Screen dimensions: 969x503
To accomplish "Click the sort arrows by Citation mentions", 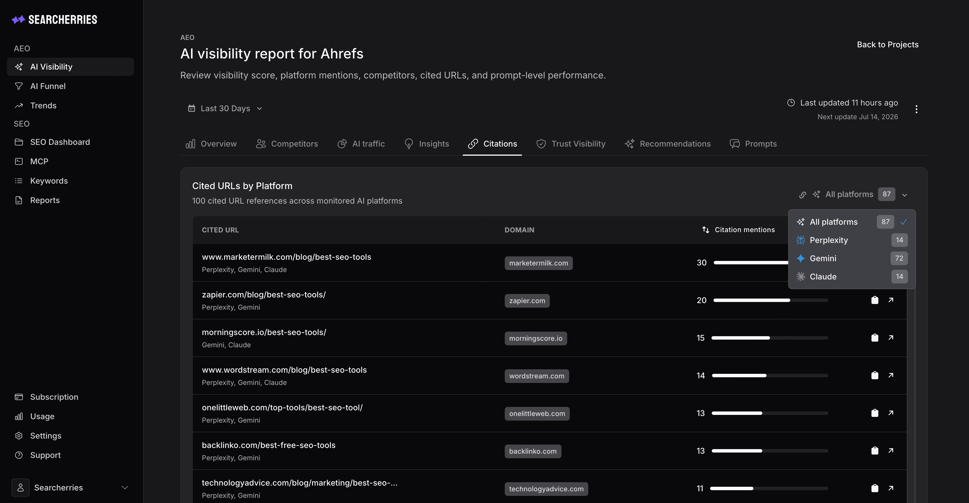I will [x=706, y=230].
